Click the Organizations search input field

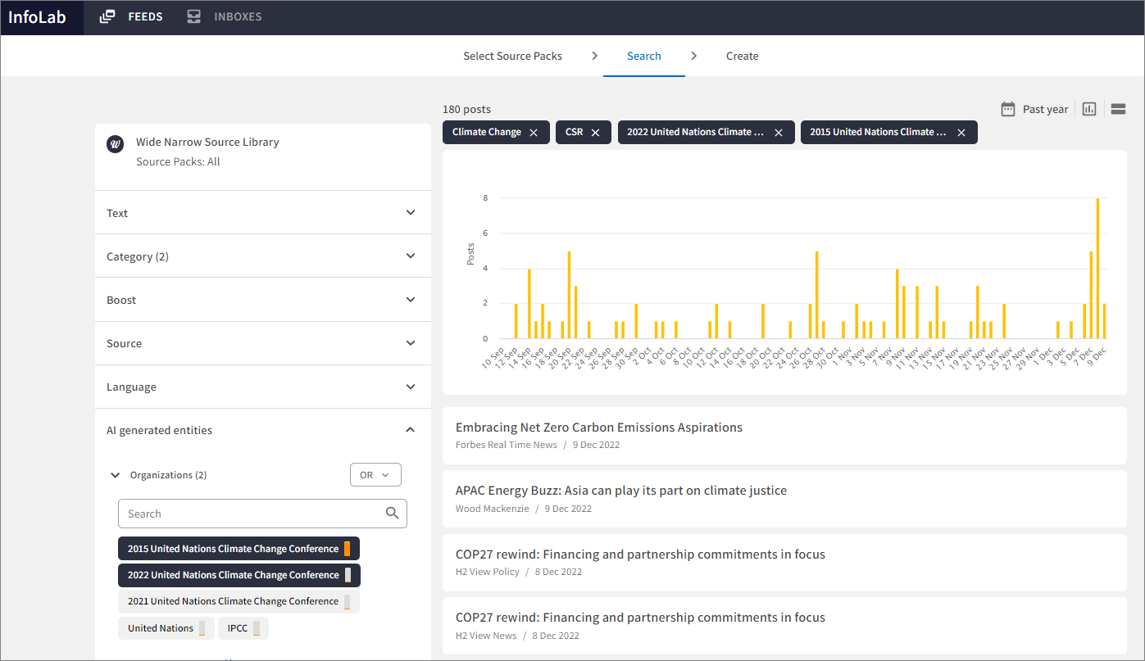coord(250,514)
